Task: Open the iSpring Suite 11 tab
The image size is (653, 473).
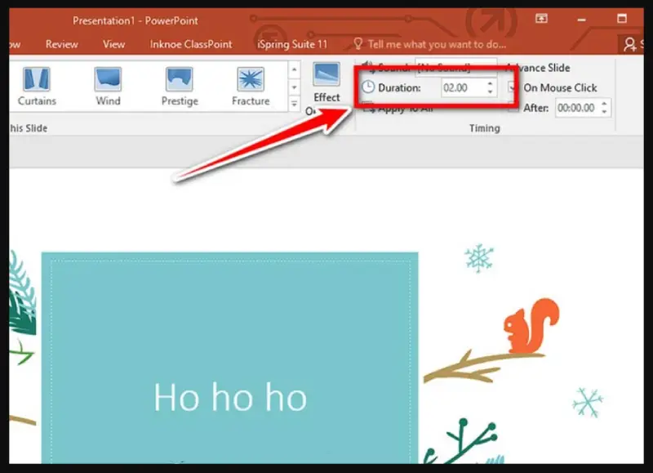Action: point(292,44)
